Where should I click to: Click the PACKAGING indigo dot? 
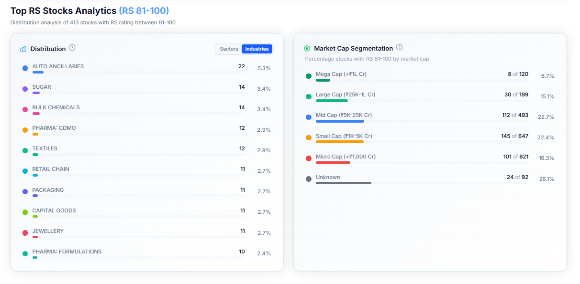click(25, 191)
